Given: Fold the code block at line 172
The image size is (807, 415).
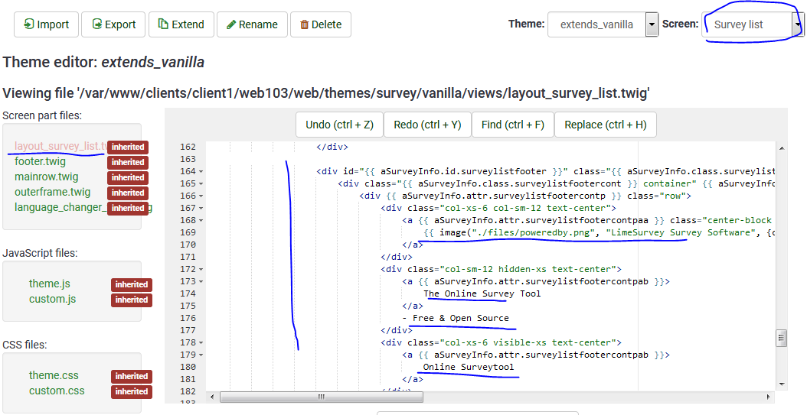Looking at the screenshot, I should [x=201, y=269].
